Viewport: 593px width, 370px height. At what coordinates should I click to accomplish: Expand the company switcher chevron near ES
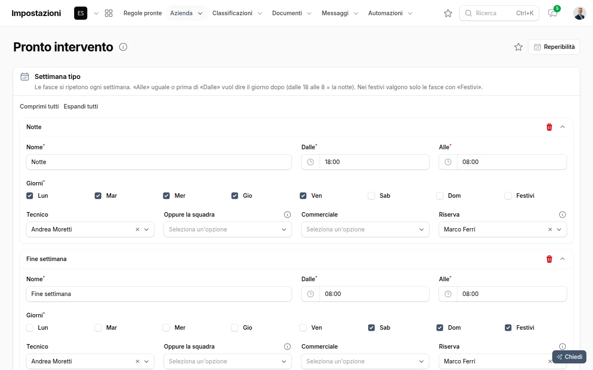pos(96,13)
